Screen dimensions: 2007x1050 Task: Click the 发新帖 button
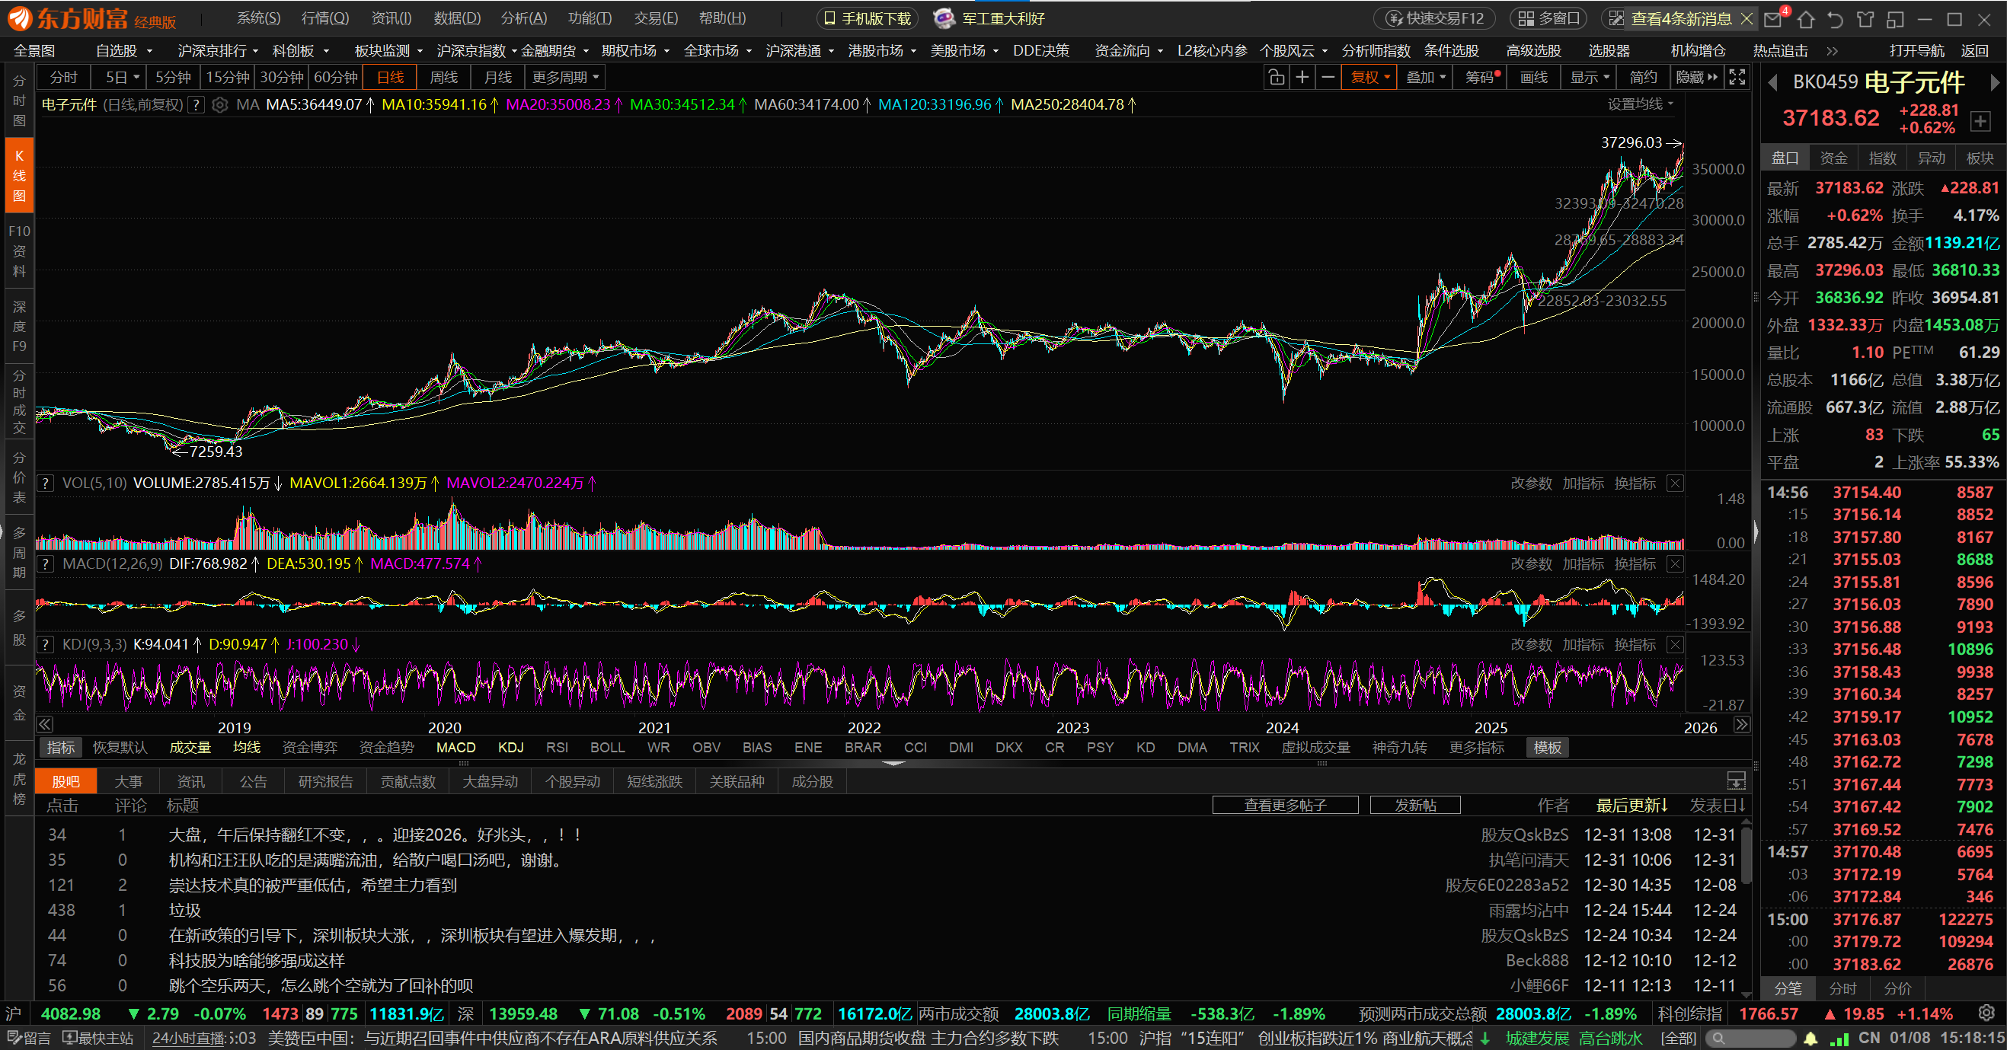(x=1414, y=805)
